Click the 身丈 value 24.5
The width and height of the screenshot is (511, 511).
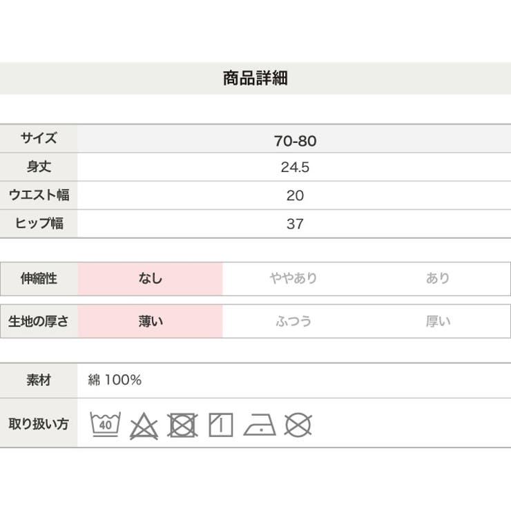tap(295, 167)
